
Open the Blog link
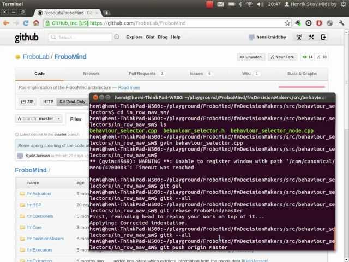(x=163, y=37)
